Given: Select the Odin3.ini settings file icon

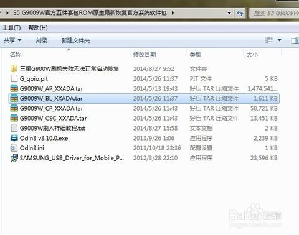Looking at the screenshot, I should pos(14,148).
